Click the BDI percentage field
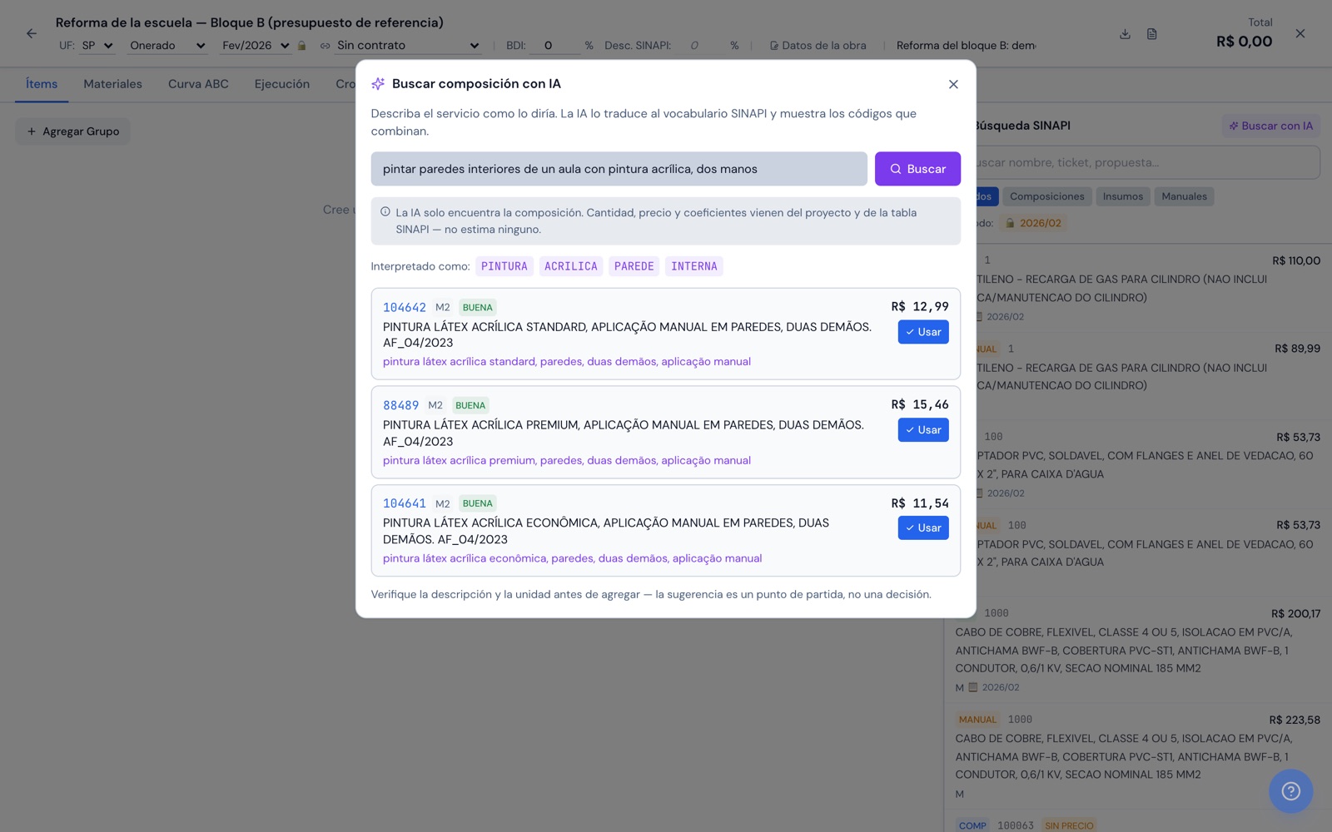The height and width of the screenshot is (832, 1332). (x=555, y=46)
